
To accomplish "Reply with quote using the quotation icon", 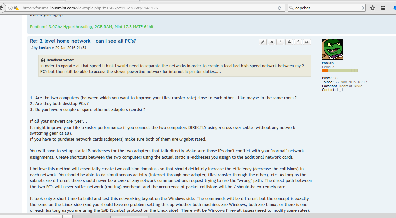I will [x=307, y=42].
